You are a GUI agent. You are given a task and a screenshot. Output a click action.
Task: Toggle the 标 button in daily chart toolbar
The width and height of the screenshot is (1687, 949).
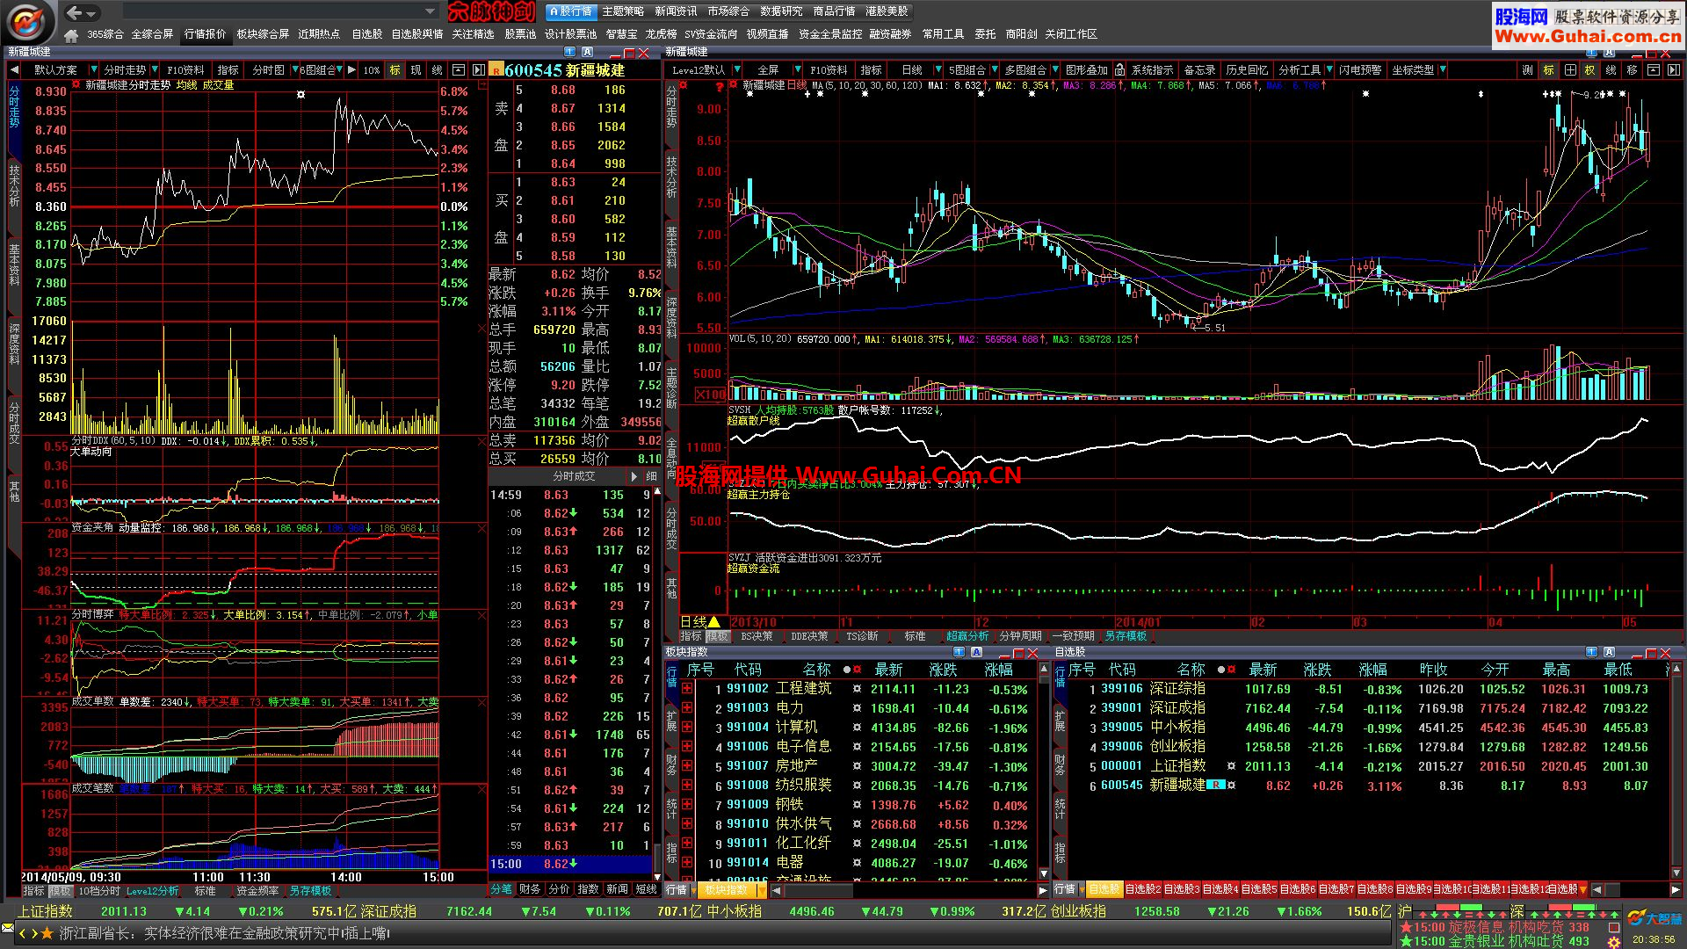pyautogui.click(x=1548, y=69)
